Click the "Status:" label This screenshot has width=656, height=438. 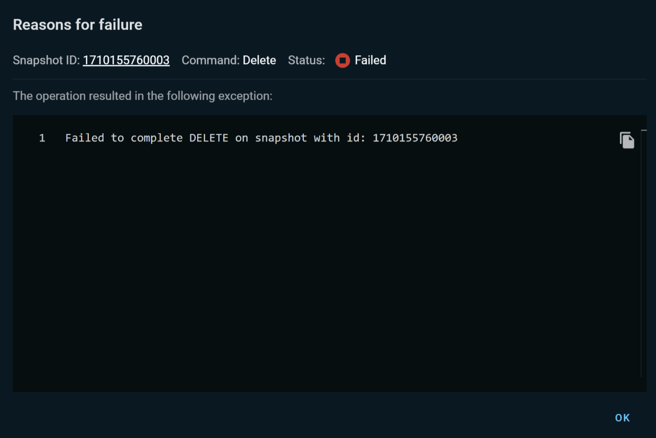pos(306,61)
